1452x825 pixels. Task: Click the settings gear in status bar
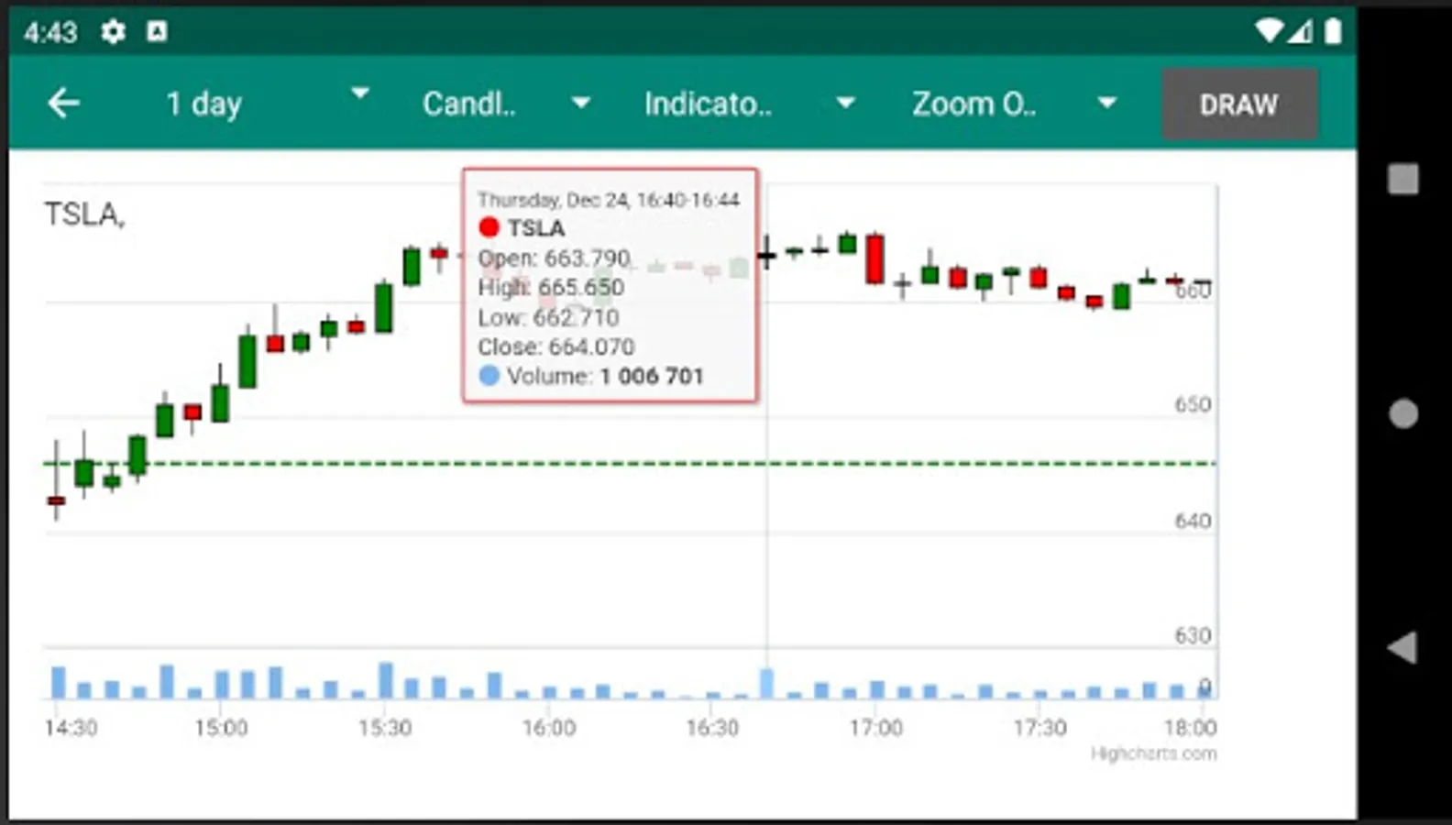point(113,32)
